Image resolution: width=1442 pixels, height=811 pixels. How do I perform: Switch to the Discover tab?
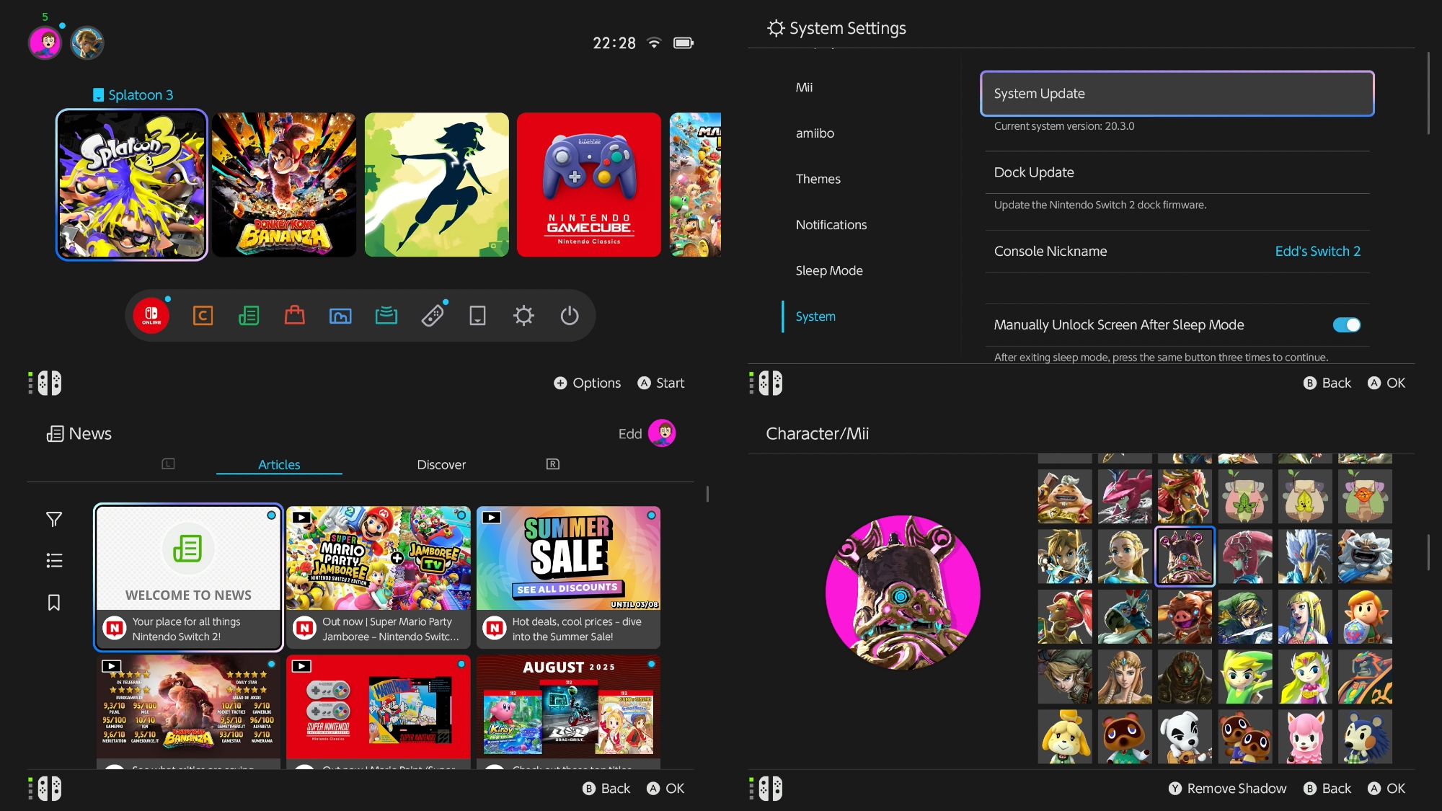point(441,465)
